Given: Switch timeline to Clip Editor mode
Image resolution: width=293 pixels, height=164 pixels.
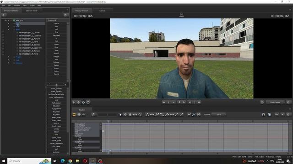Looking at the screenshot, I should pyautogui.click(x=74, y=114).
